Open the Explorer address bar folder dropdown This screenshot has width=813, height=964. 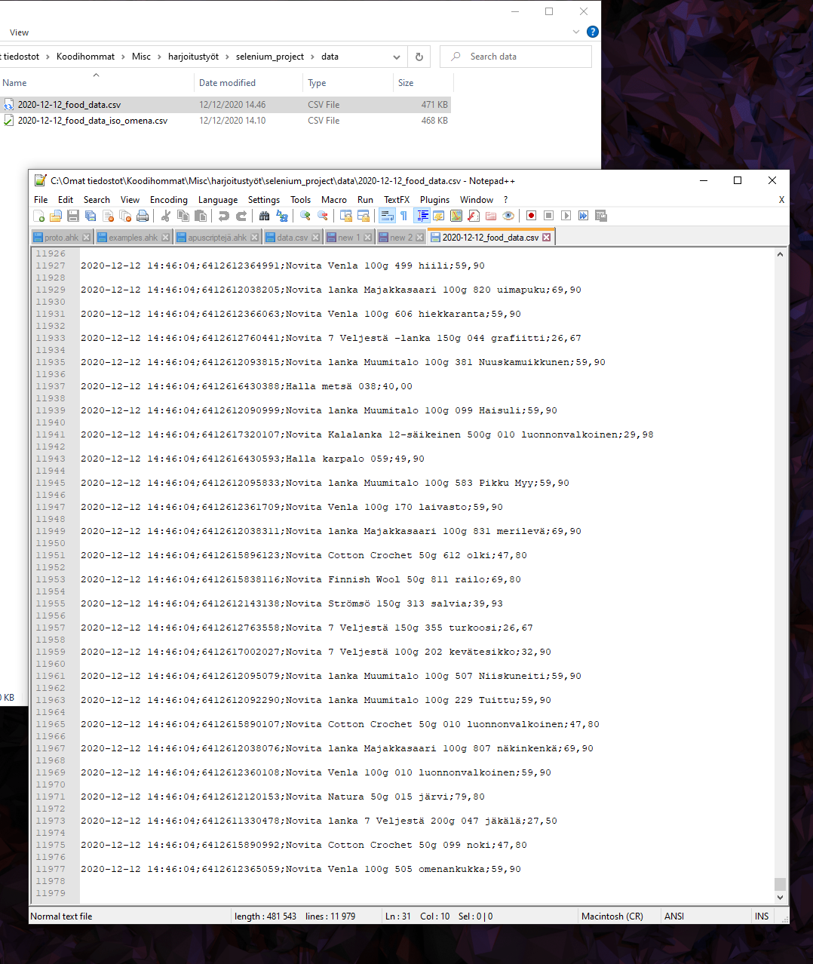coord(396,57)
